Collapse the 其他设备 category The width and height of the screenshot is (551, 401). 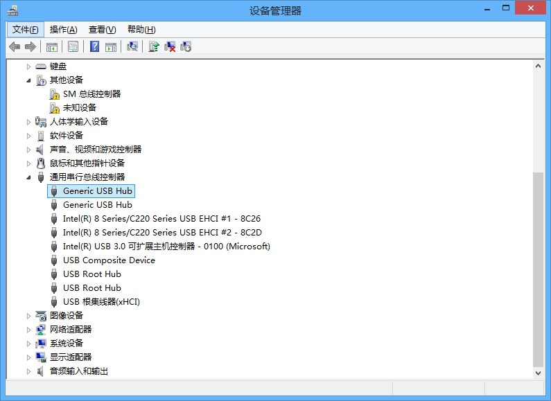(28, 81)
